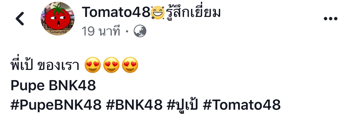Image resolution: width=351 pixels, height=119 pixels.
Task: Select the รู้สึกเยี่ยม feeling text
Action: pyautogui.click(x=193, y=12)
